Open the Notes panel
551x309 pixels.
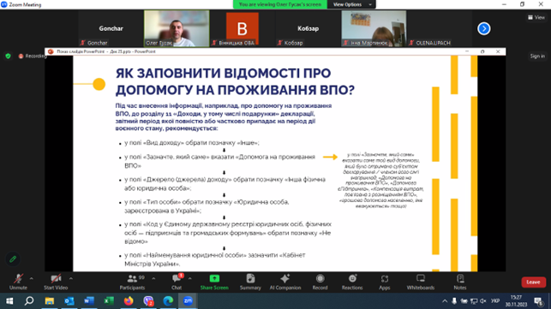pos(460,282)
